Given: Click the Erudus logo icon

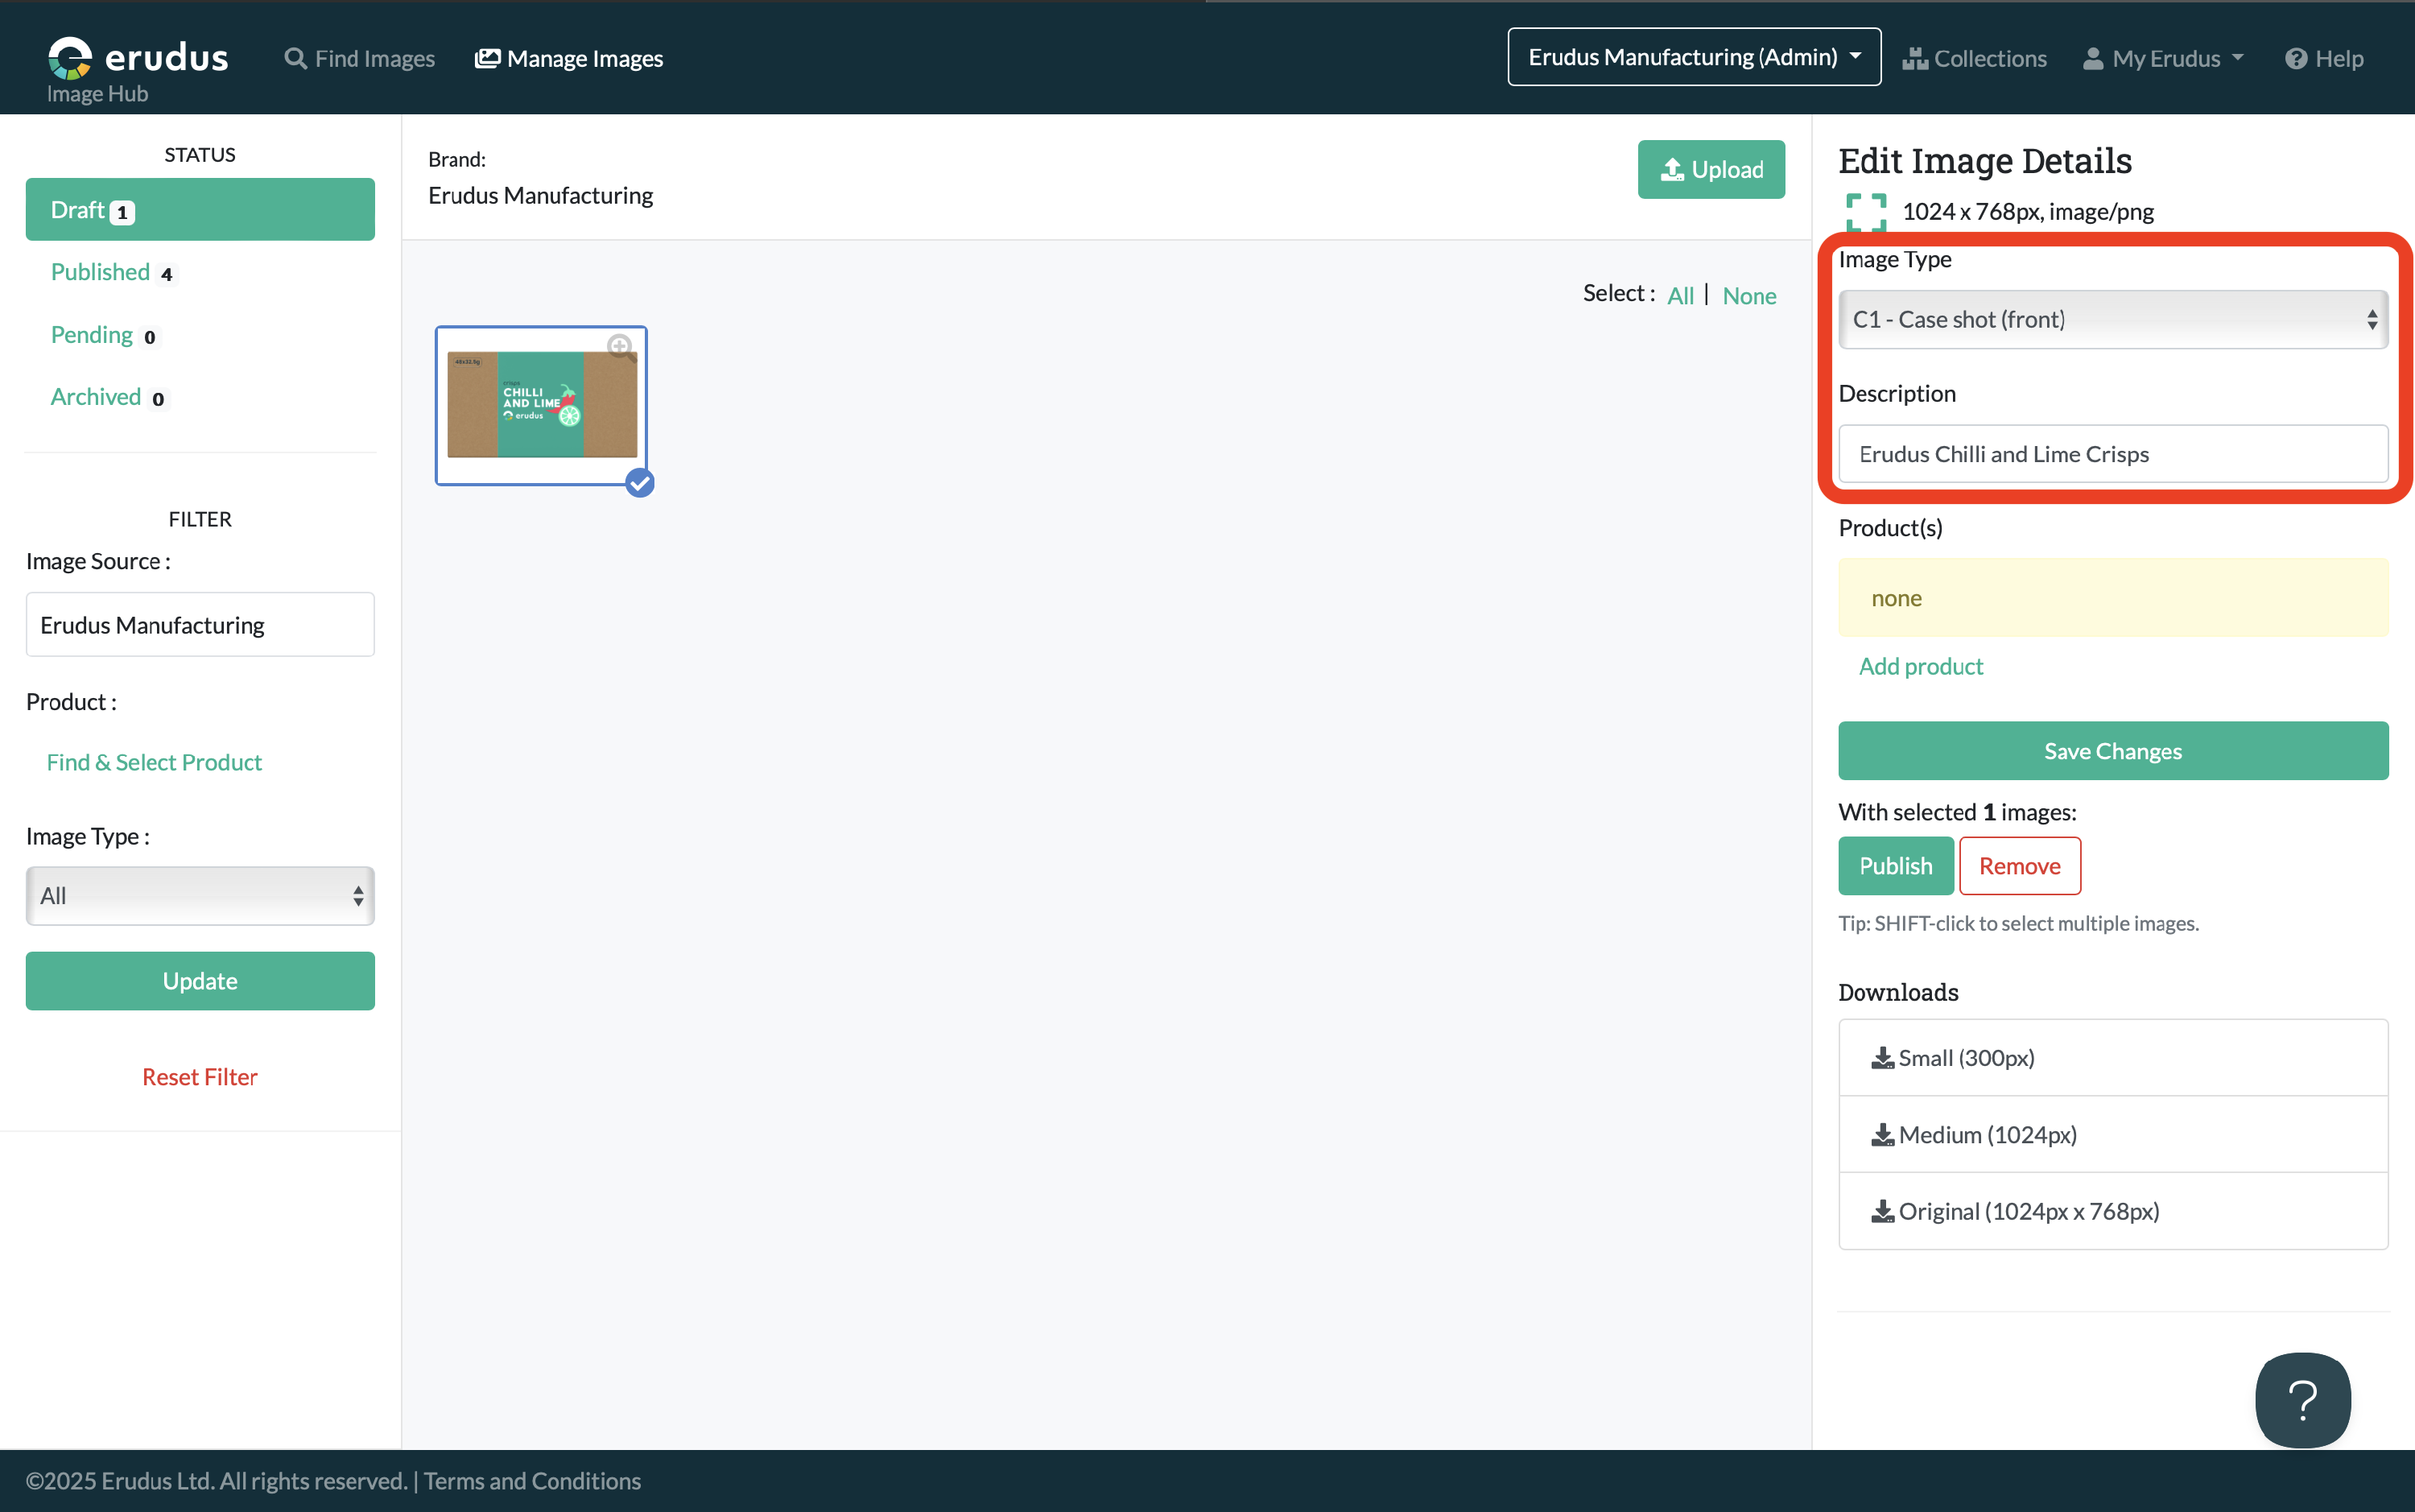Looking at the screenshot, I should (70, 57).
